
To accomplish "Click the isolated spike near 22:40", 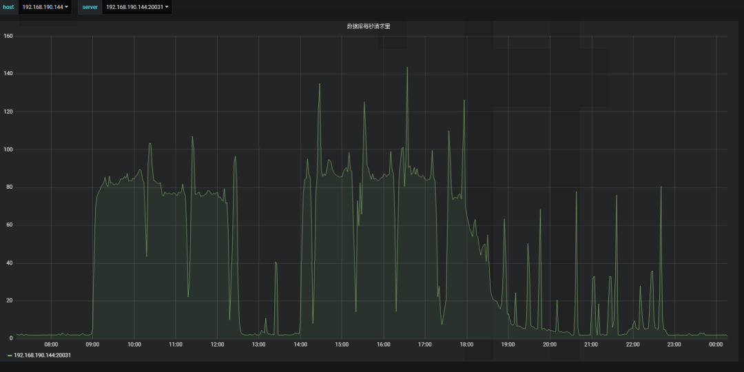I will [661, 187].
